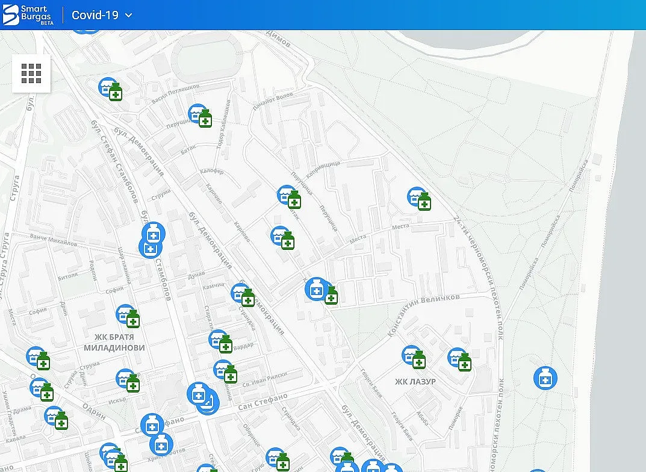Select the marker beside Карлово street
The image size is (646, 472).
(x=282, y=237)
